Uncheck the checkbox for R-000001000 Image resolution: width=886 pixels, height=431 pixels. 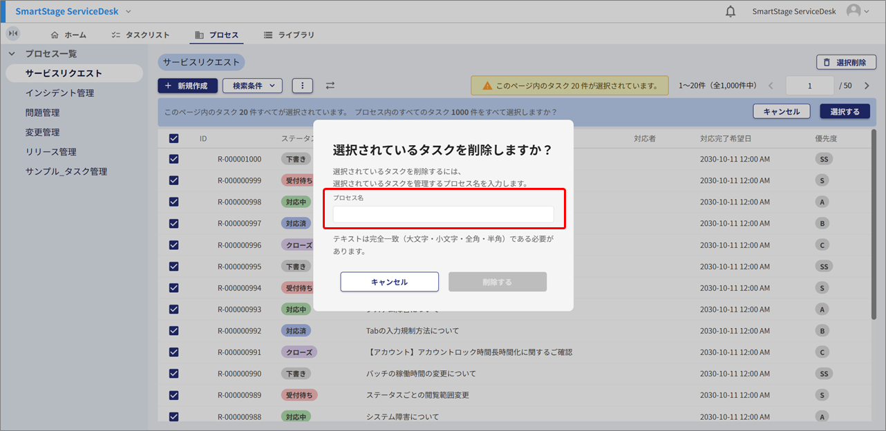(174, 159)
